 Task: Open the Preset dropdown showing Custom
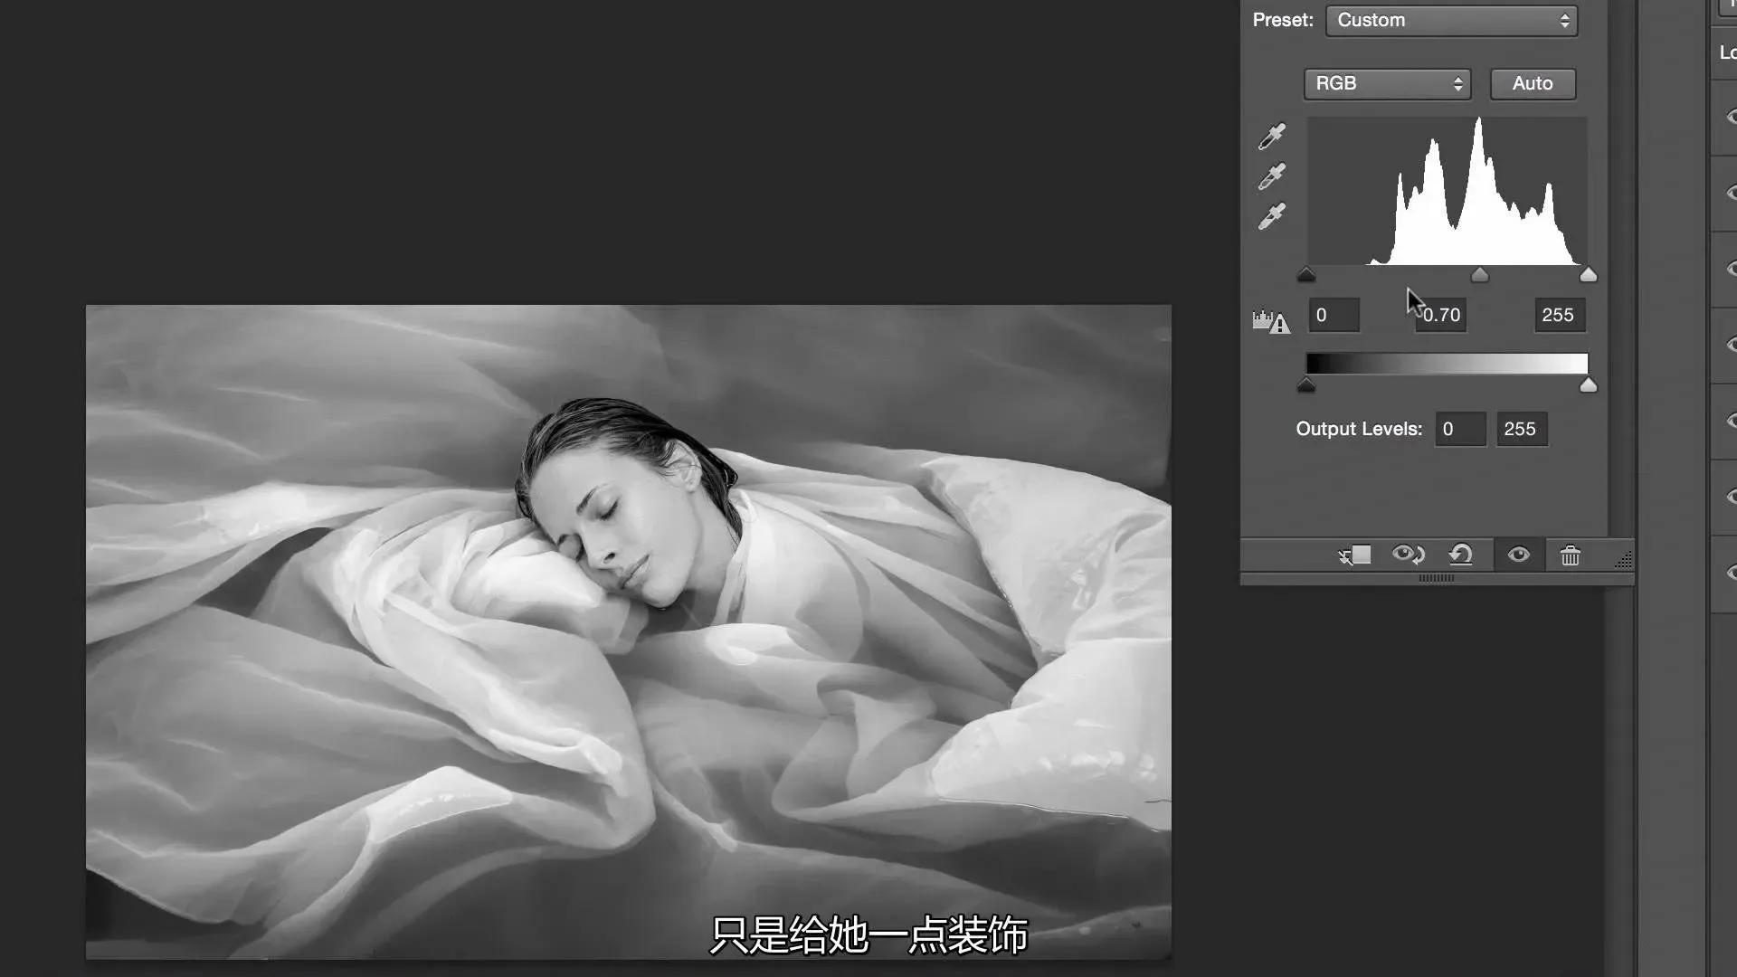click(x=1451, y=20)
